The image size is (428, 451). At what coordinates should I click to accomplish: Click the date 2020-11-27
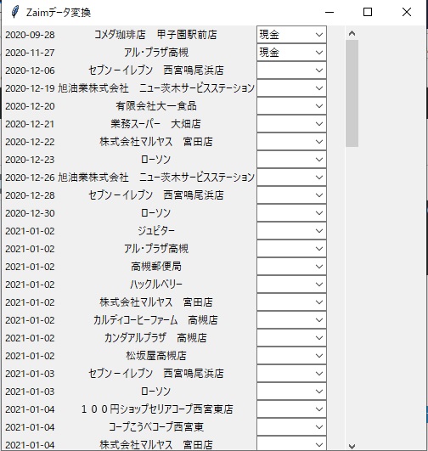tap(30, 53)
